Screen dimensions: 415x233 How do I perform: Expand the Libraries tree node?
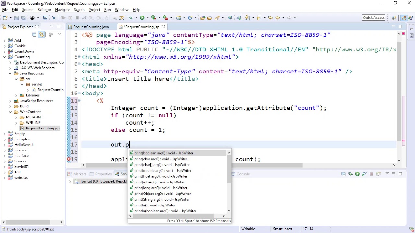pyautogui.click(x=16, y=95)
